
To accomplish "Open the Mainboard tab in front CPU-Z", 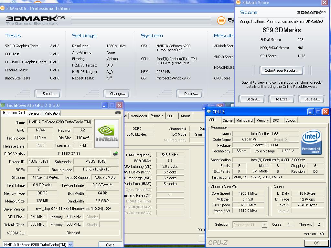I will pos(244,120).
